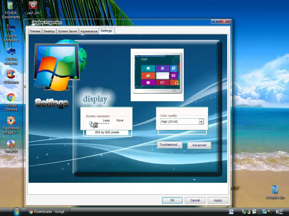Click the help question mark title button
This screenshot has width=289, height=216.
pos(215,21)
